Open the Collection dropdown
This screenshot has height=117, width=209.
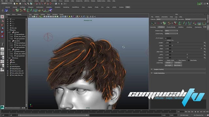click(x=167, y=19)
